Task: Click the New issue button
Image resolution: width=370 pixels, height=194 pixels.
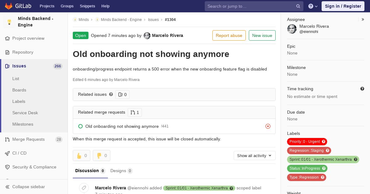Action: pyautogui.click(x=262, y=35)
